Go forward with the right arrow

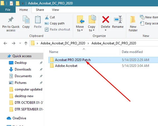pos(14,43)
